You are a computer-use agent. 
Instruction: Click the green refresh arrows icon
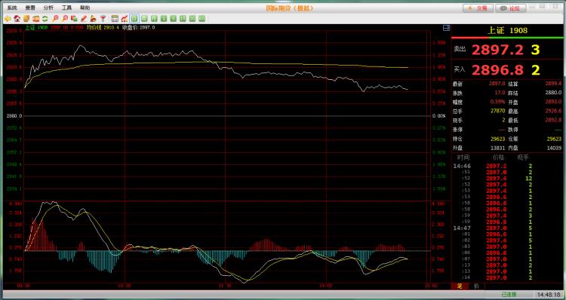click(x=45, y=18)
